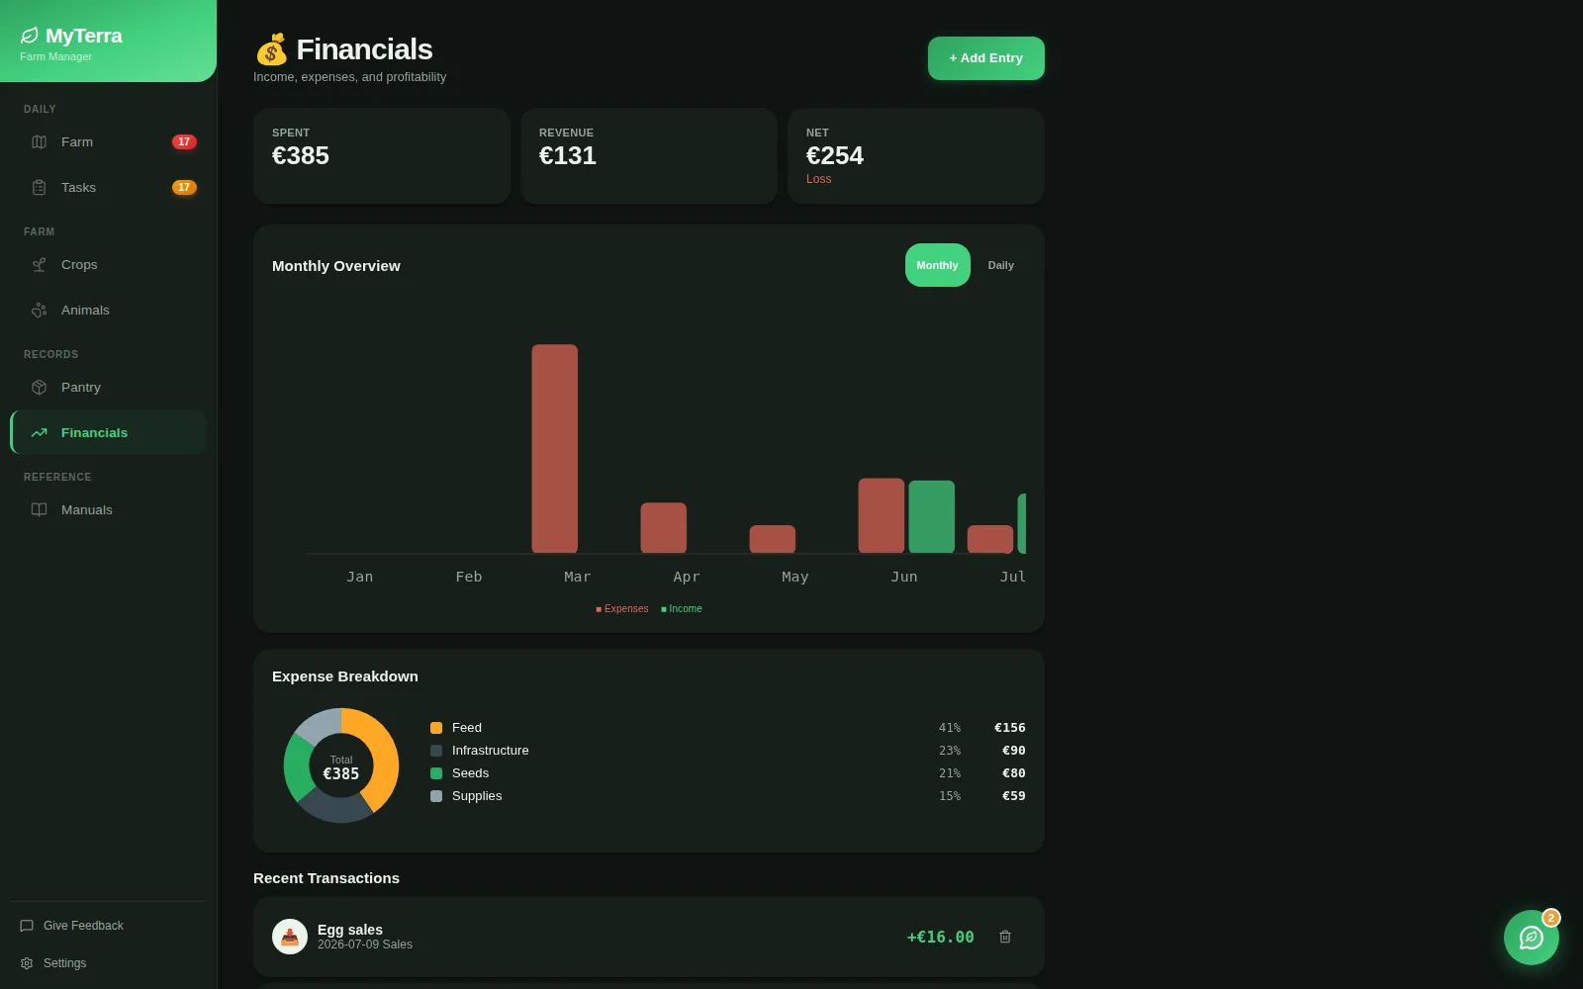
Task: Click the REVENUE €131 card
Action: 649,156
